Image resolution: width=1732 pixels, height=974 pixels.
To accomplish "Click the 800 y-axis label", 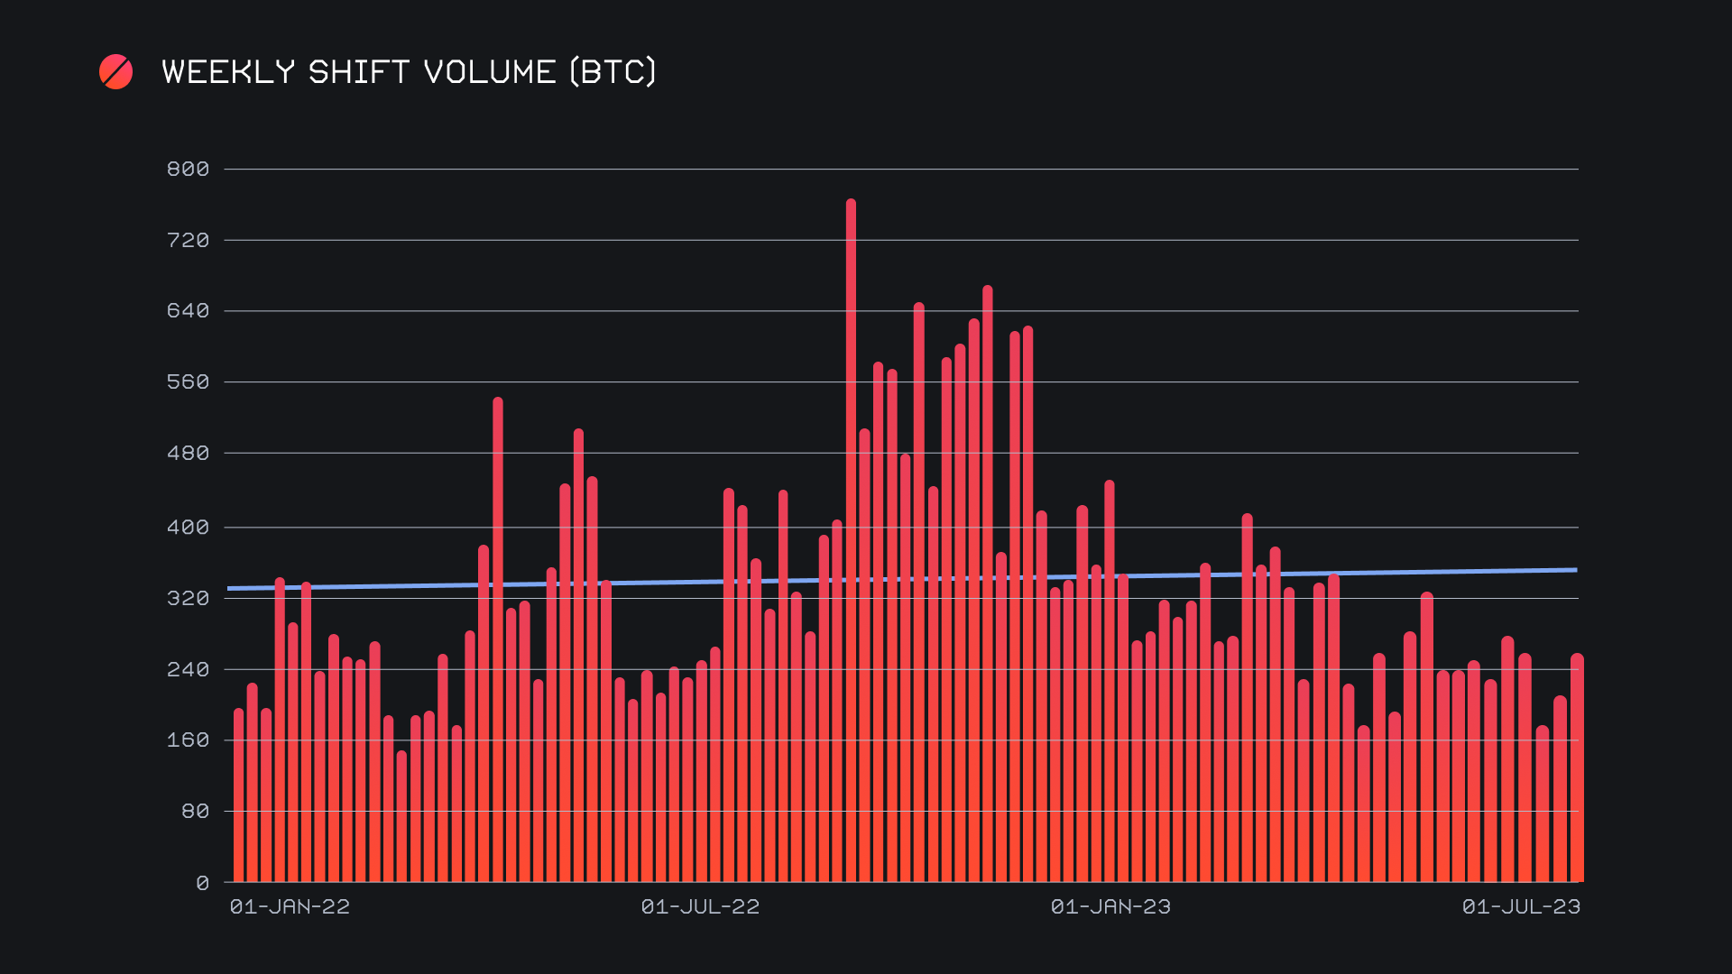I will [188, 170].
